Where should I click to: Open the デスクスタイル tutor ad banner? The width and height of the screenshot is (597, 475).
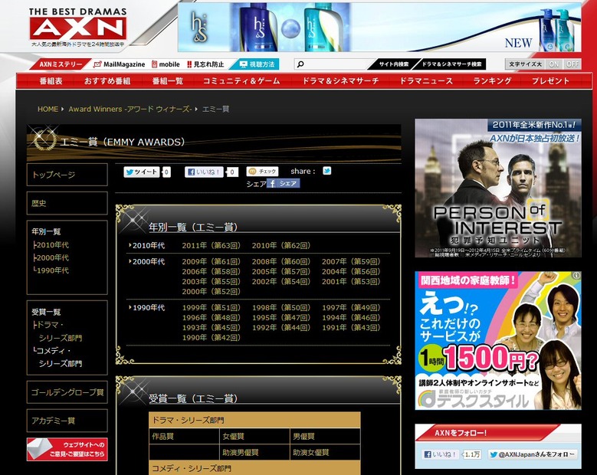coord(498,340)
